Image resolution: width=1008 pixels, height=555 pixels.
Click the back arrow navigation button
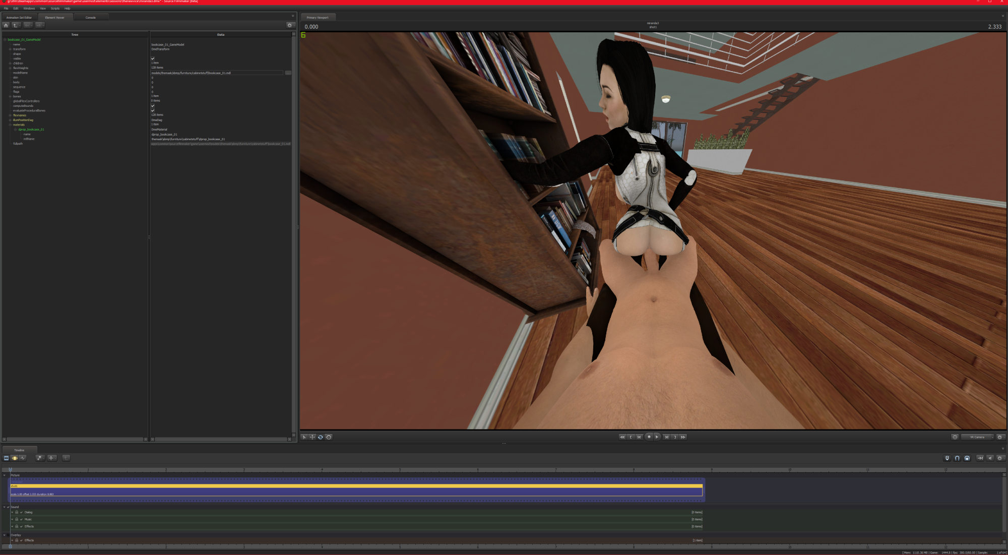point(28,25)
